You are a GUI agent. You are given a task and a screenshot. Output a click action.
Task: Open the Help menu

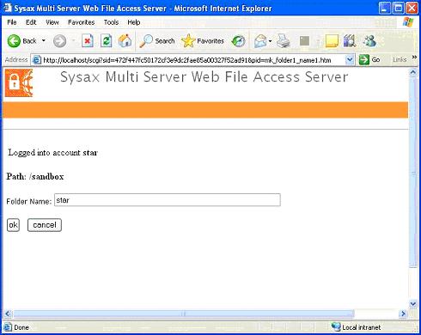coord(134,22)
